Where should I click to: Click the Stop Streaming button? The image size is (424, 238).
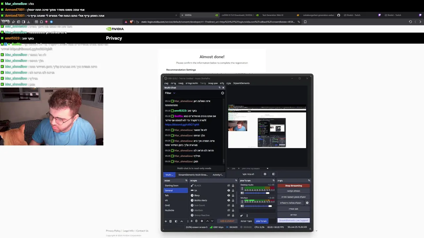click(x=293, y=185)
